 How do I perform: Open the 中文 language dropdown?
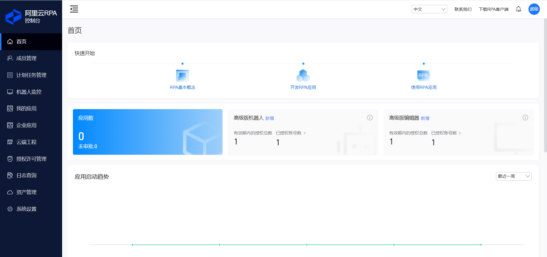[429, 9]
